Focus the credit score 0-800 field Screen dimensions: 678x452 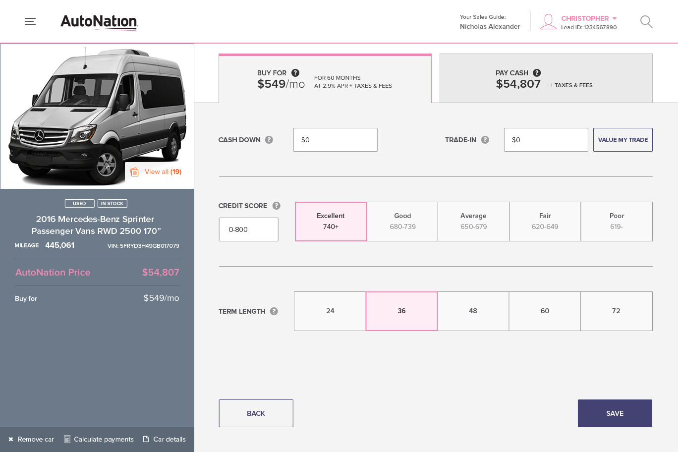pyautogui.click(x=249, y=229)
